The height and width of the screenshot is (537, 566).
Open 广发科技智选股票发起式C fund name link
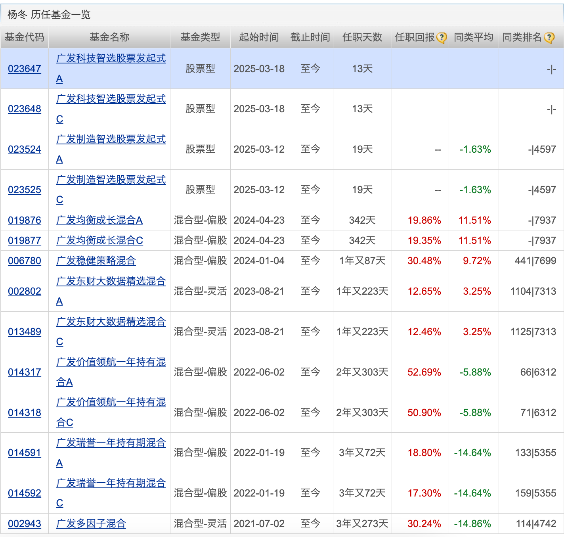pos(111,109)
